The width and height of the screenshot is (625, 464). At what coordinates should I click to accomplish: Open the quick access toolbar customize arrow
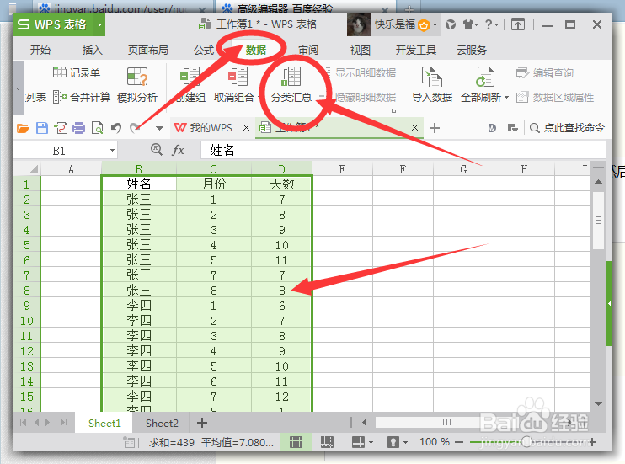click(159, 128)
